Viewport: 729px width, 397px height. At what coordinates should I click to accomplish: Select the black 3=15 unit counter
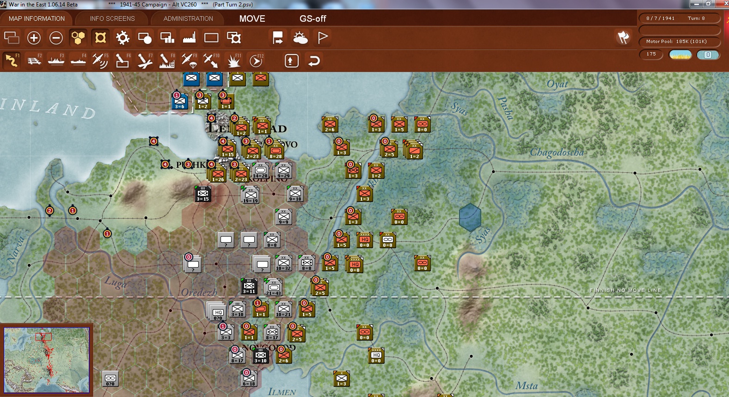tap(202, 194)
